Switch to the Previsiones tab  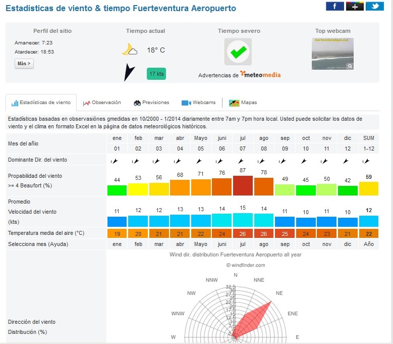(x=151, y=103)
